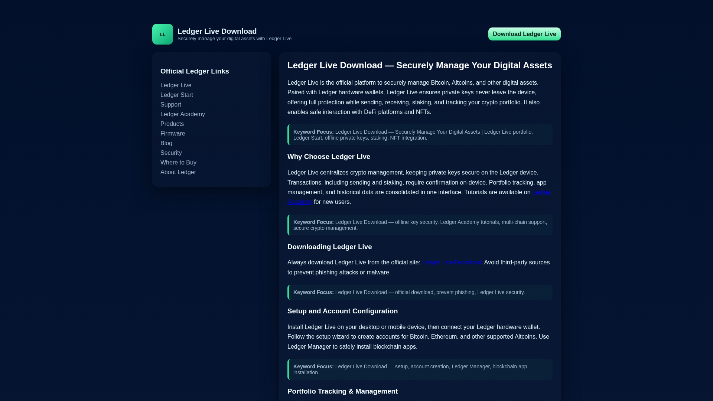Click the LL logo icon
This screenshot has width=713, height=401.
pos(163,34)
